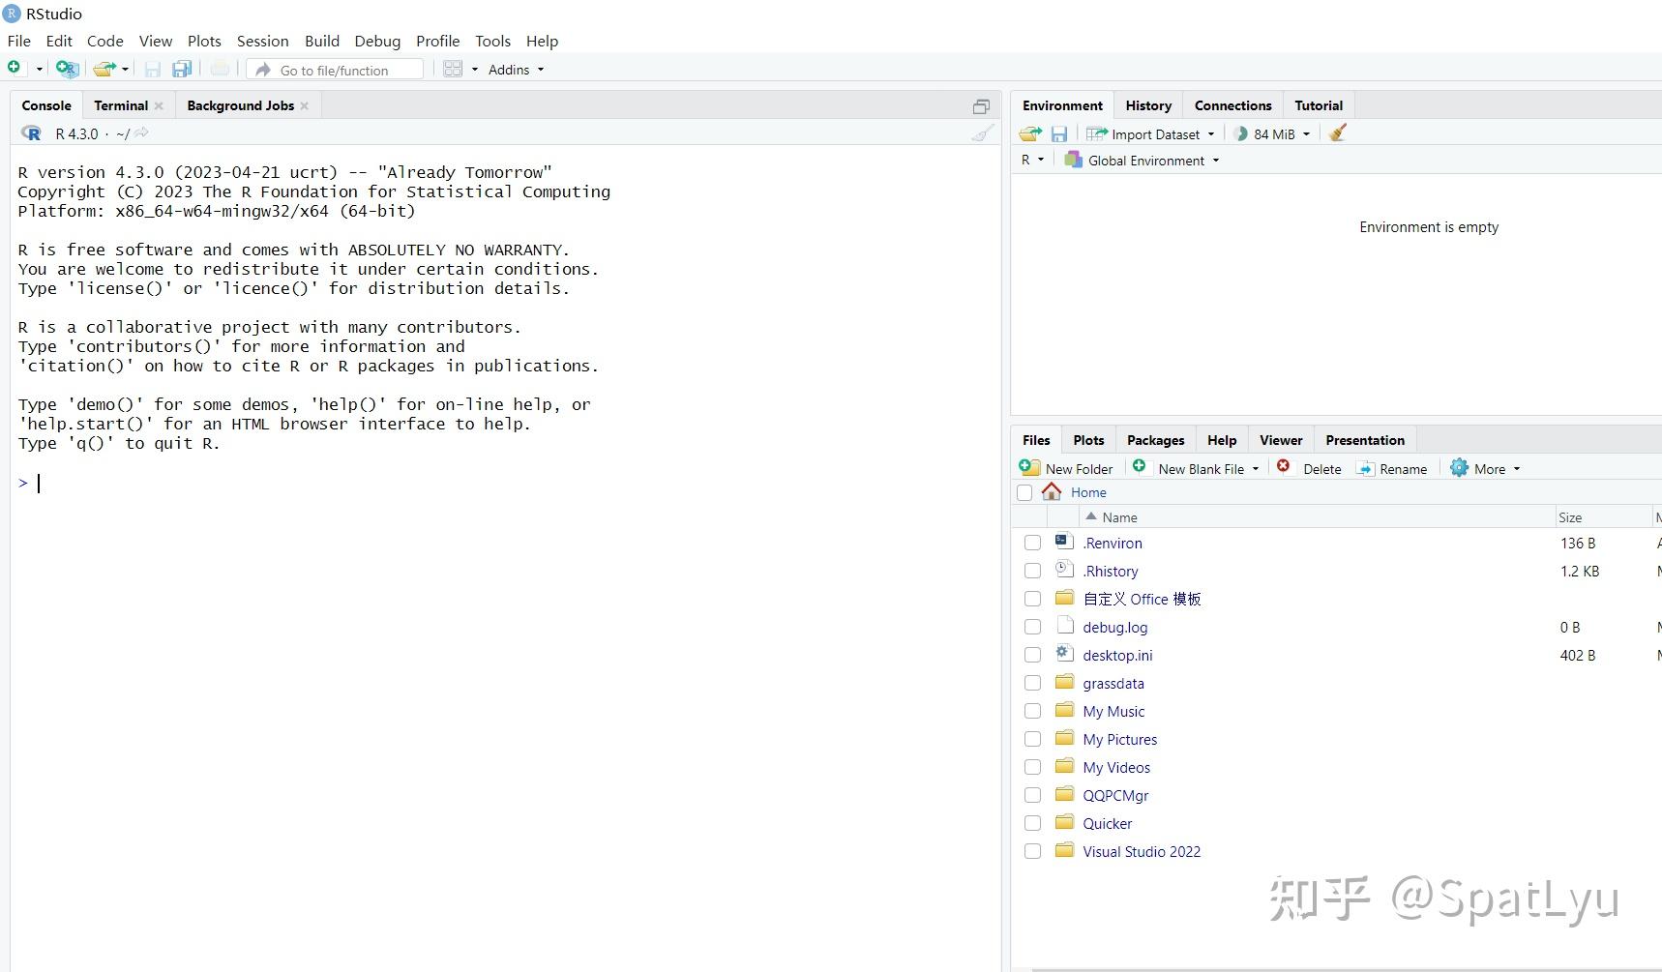Maximize the Console pane

point(981,106)
